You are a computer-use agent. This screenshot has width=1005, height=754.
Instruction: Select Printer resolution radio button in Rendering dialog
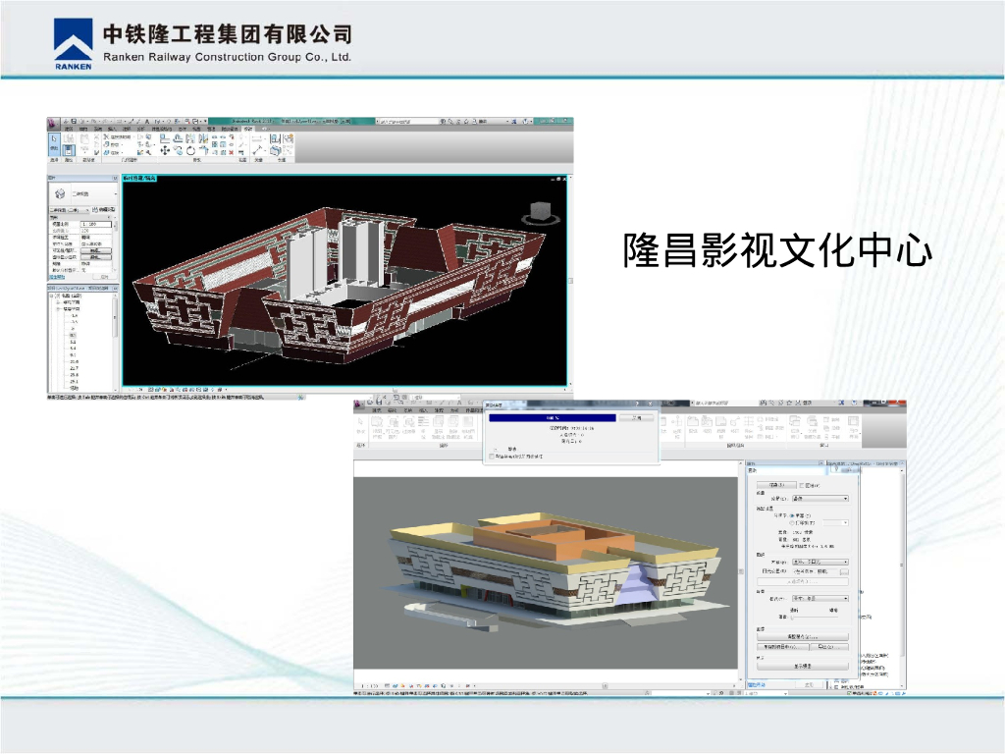[792, 522]
